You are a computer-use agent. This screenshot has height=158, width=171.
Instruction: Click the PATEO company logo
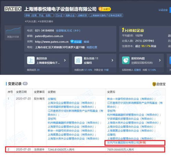13,9
